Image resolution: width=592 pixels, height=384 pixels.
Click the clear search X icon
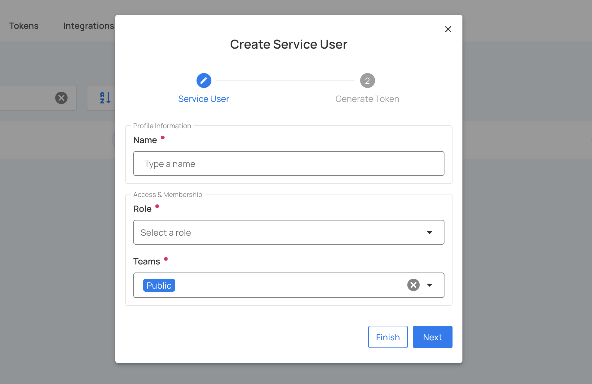(x=61, y=98)
